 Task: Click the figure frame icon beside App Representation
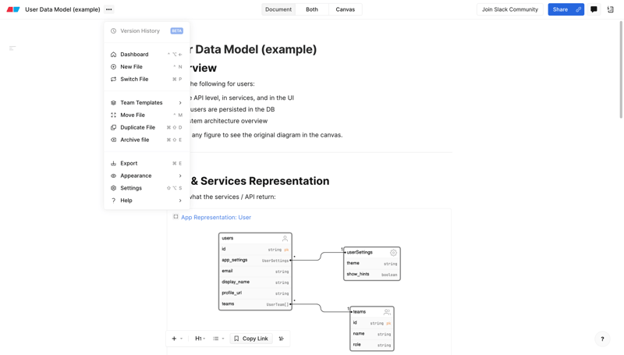(x=175, y=216)
